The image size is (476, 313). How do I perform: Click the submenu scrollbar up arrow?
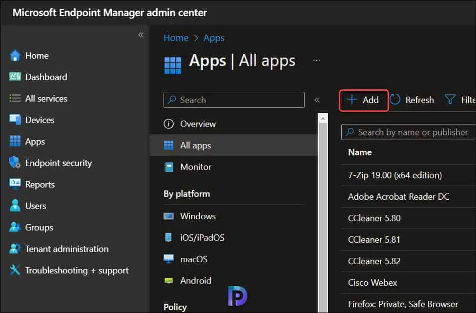pyautogui.click(x=323, y=118)
